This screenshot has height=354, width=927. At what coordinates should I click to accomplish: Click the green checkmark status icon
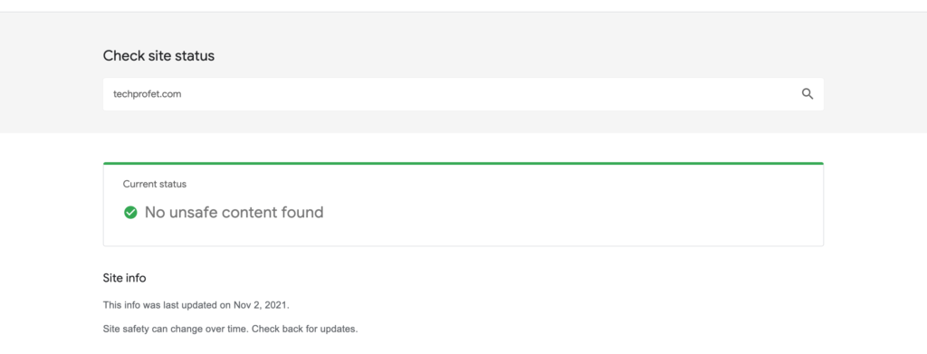(130, 212)
